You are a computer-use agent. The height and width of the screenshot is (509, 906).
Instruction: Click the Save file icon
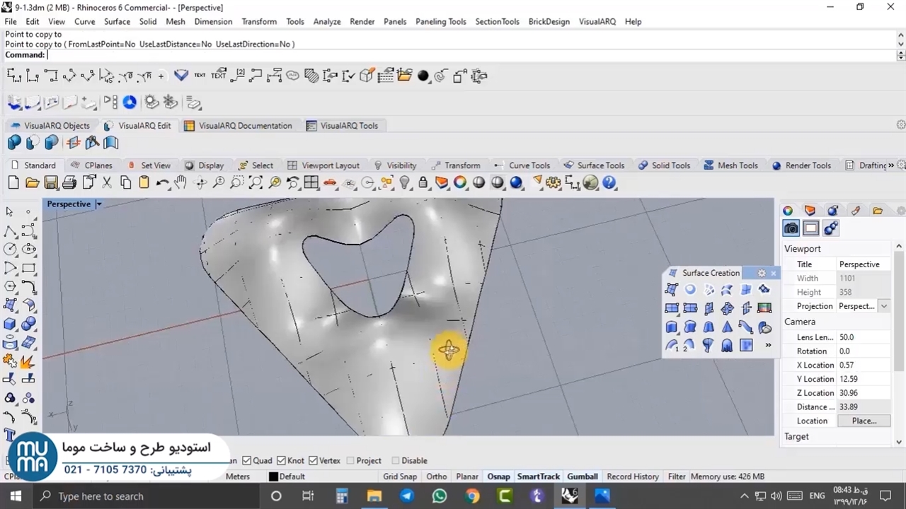[50, 183]
